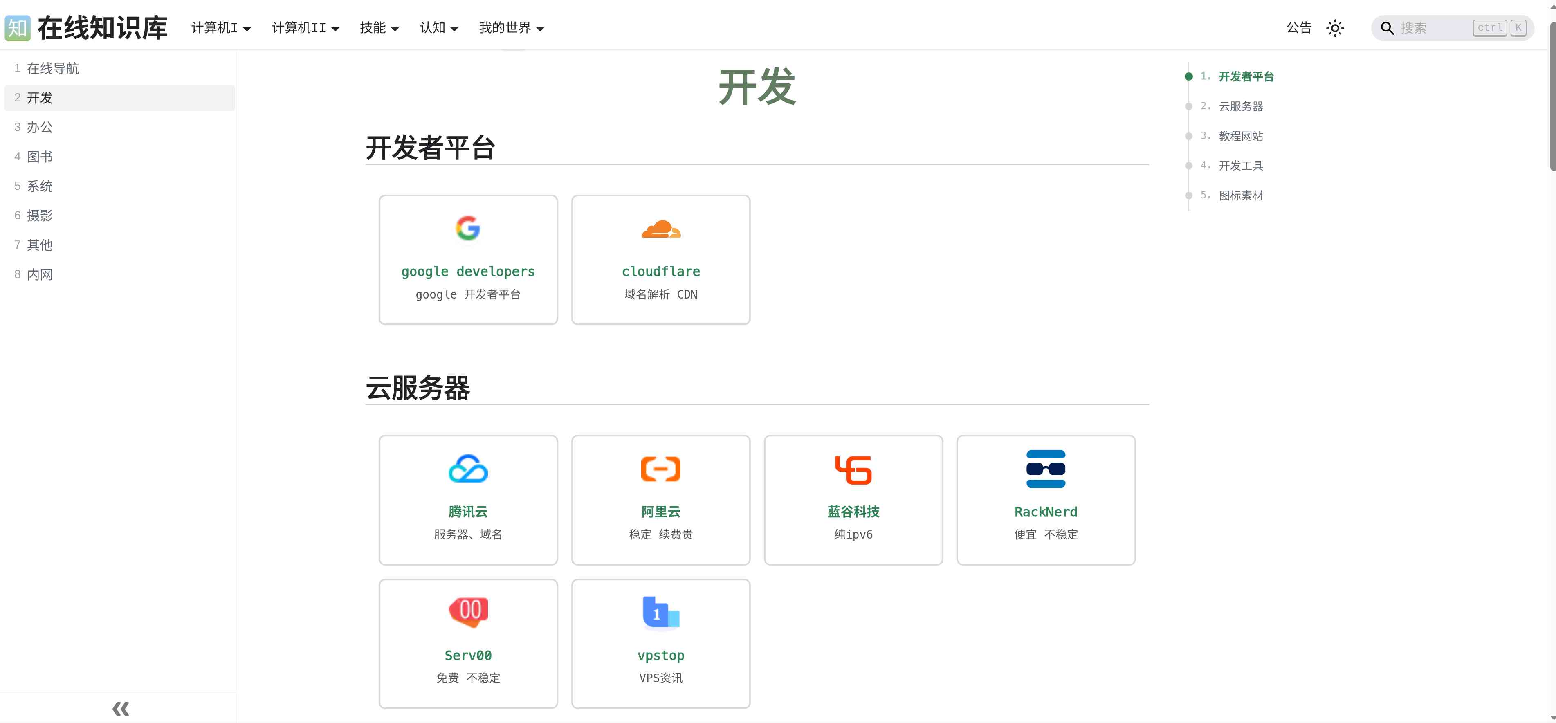The height and width of the screenshot is (723, 1556).
Task: Select 摄影 in the sidebar
Action: 119,215
